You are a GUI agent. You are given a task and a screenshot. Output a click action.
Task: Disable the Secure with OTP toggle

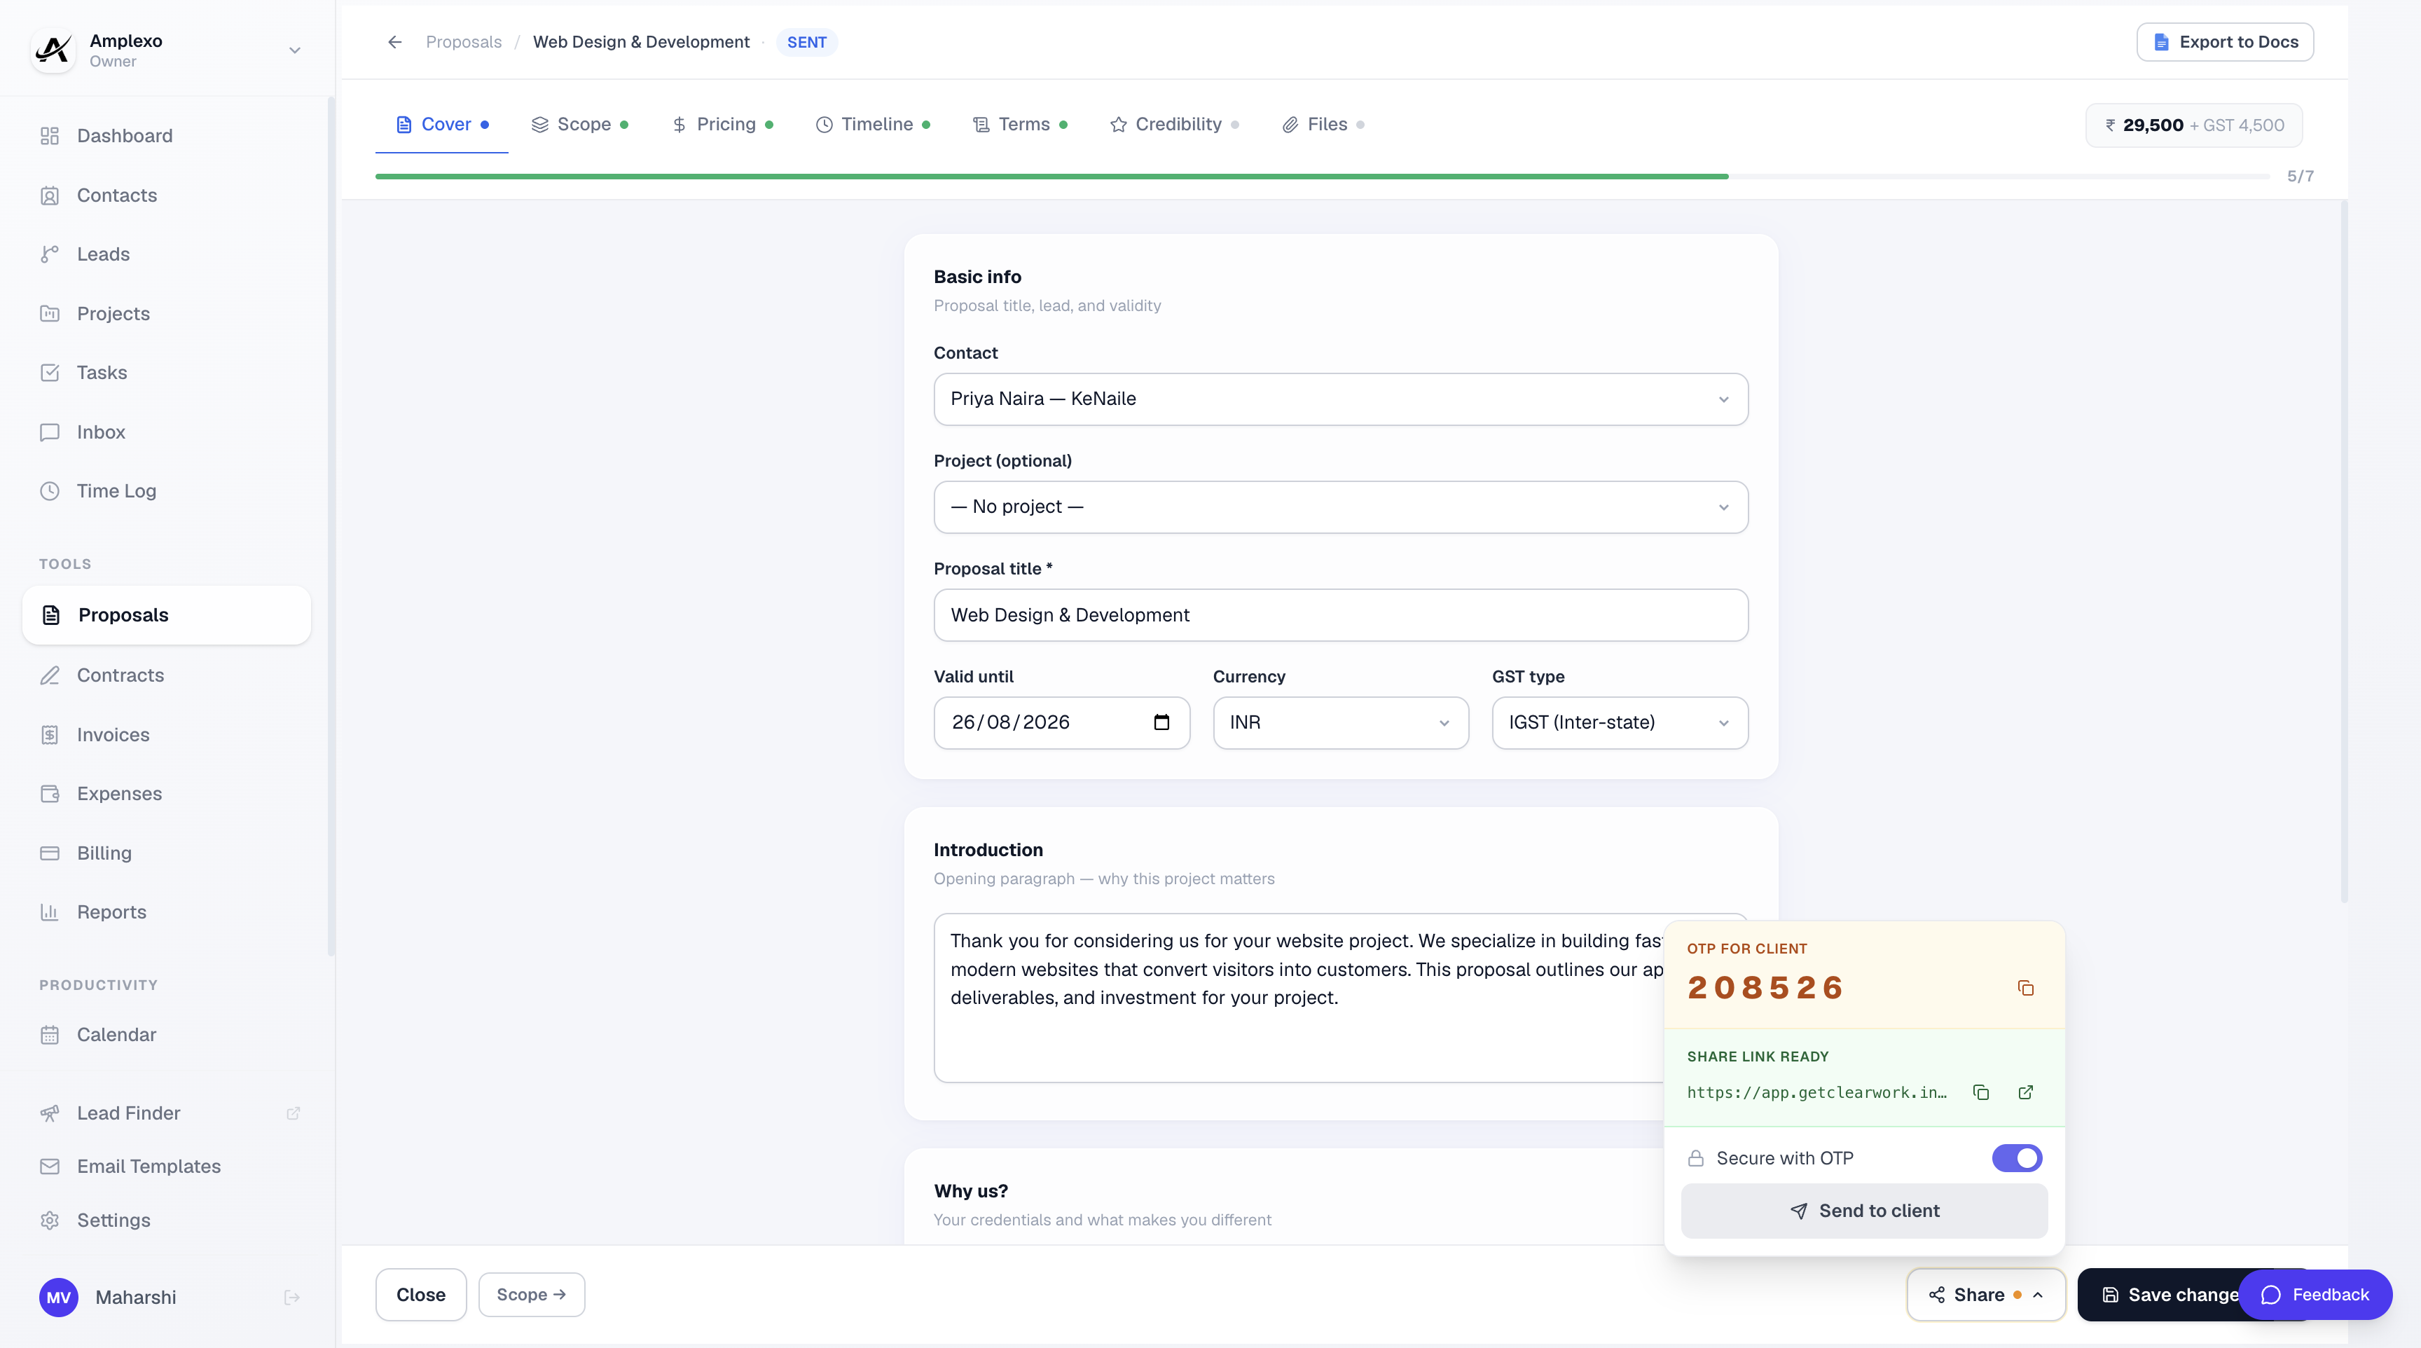coord(2016,1158)
